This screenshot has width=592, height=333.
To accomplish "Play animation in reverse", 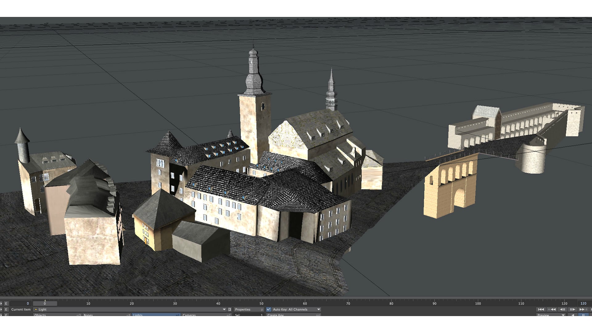I will coord(573,315).
